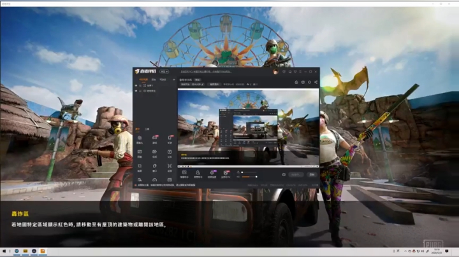Click the blue circular app icon on the taskbar
459x257 pixels.
17,251
